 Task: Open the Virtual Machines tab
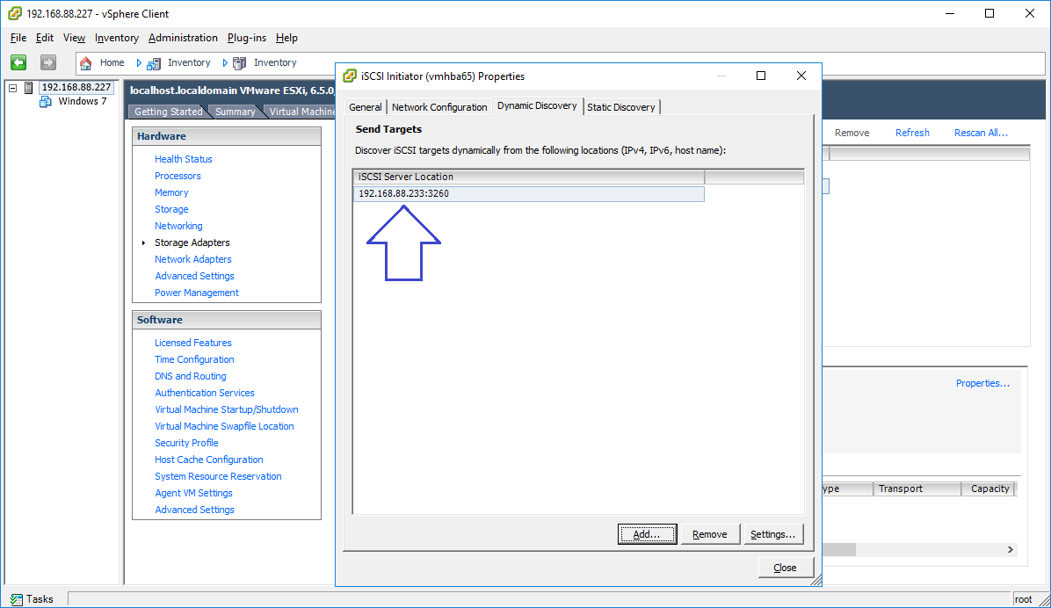click(x=301, y=112)
